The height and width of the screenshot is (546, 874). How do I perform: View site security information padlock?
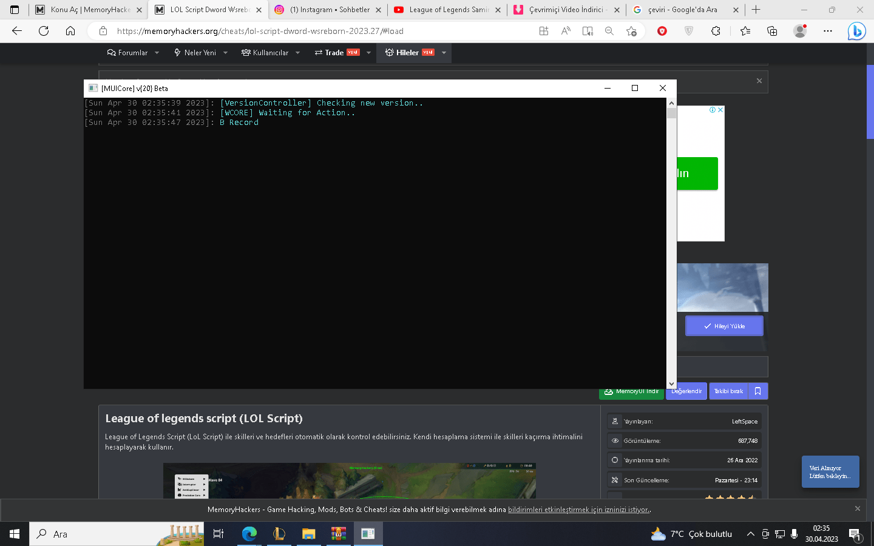click(x=103, y=31)
